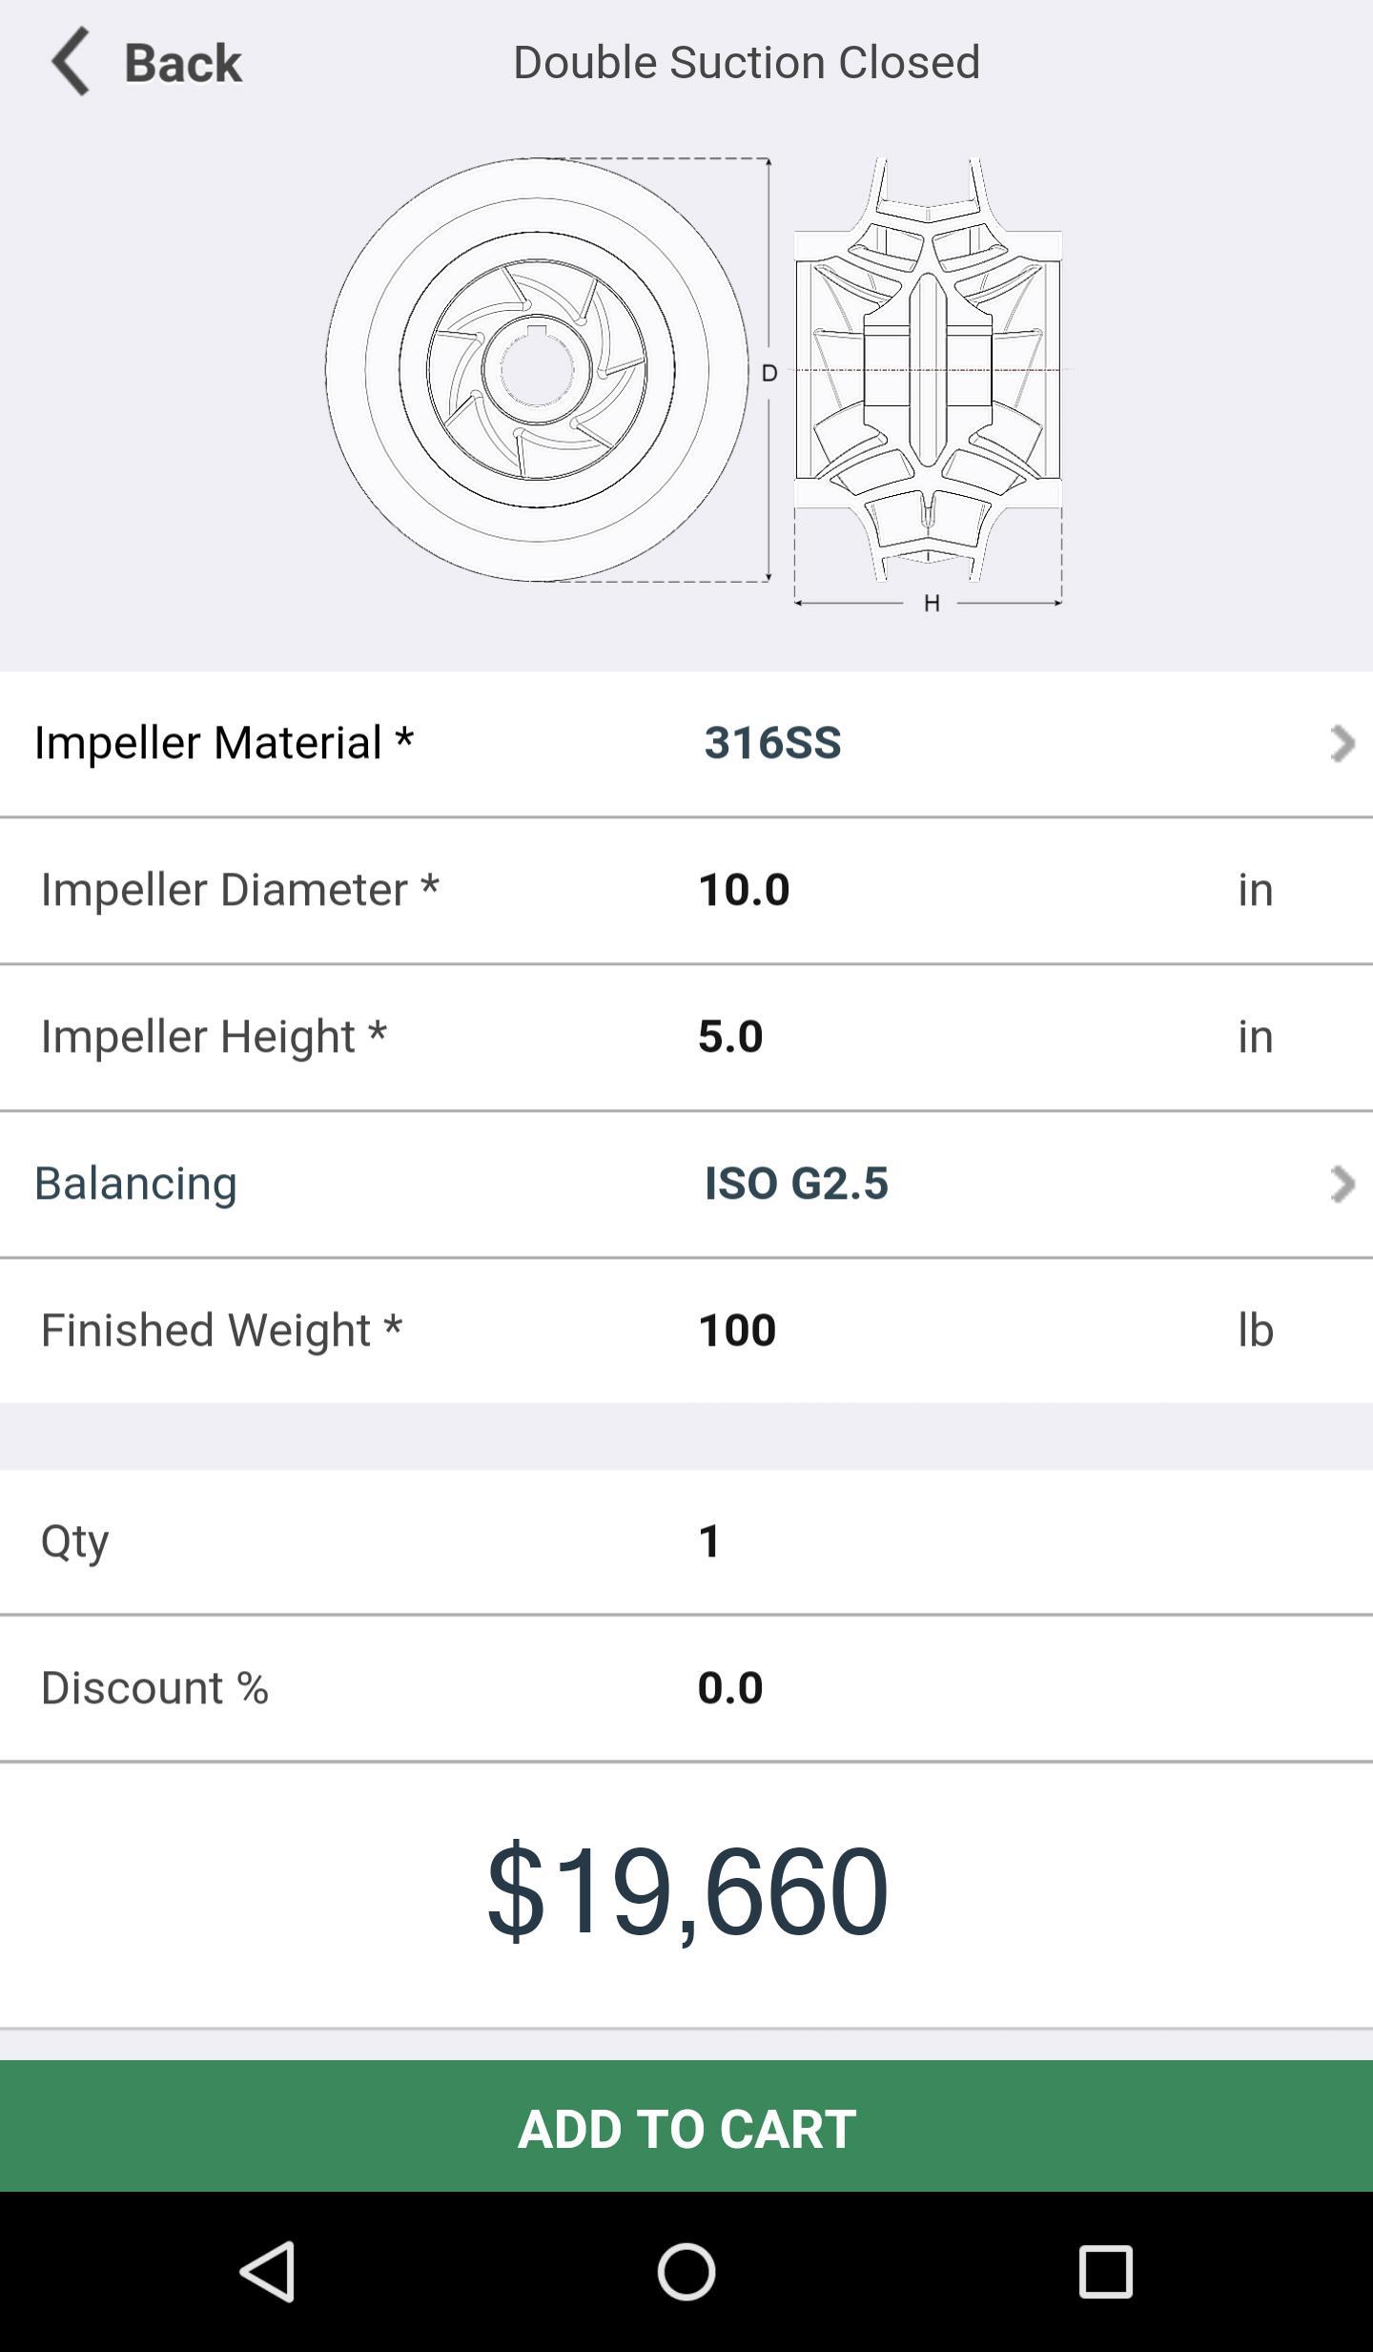Edit the Finished Weight value 100
The image size is (1373, 2352).
737,1331
